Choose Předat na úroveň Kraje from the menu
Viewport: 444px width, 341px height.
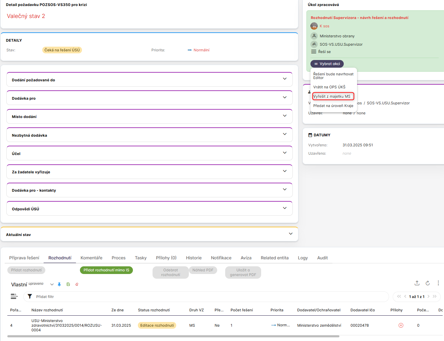pyautogui.click(x=333, y=106)
